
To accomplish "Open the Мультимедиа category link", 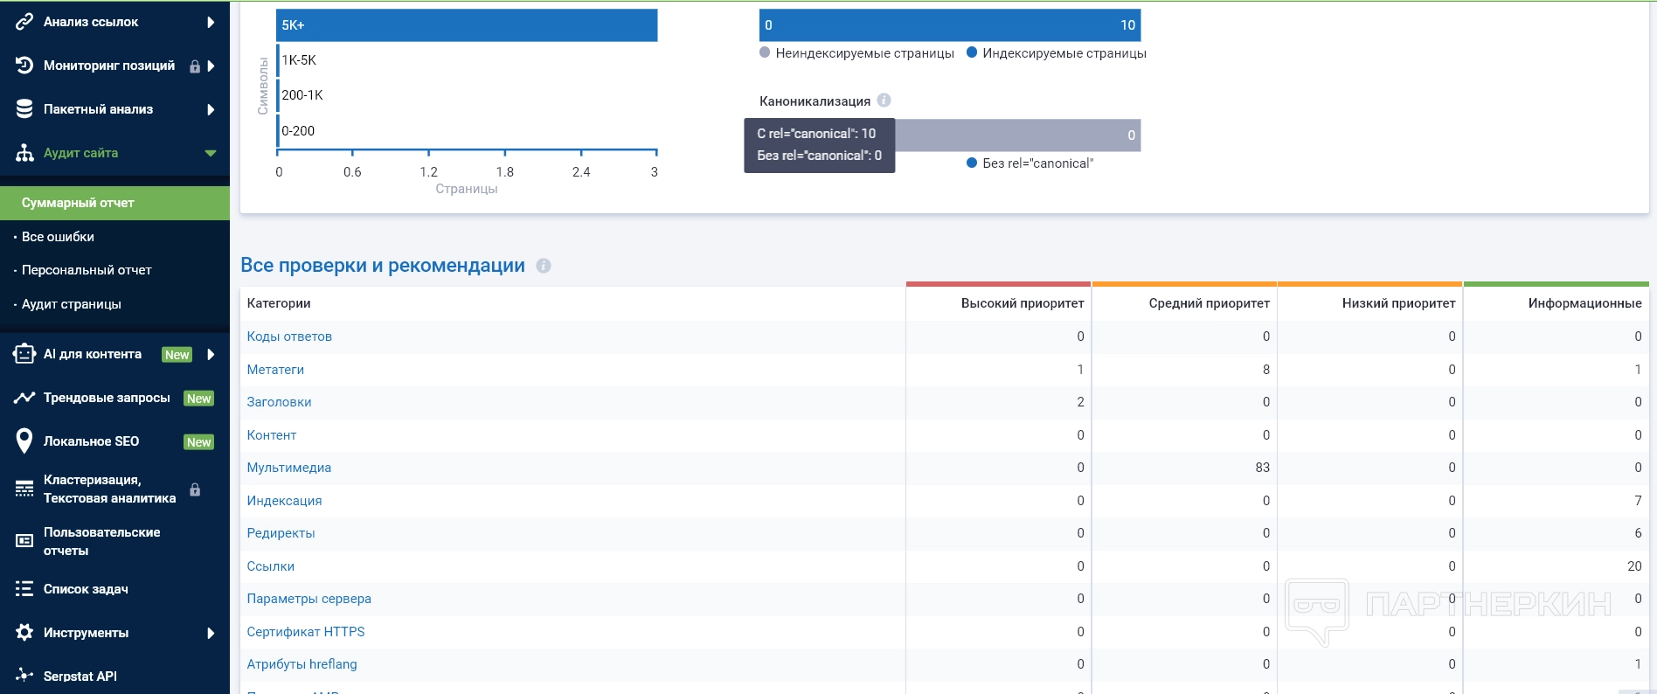I will (288, 468).
